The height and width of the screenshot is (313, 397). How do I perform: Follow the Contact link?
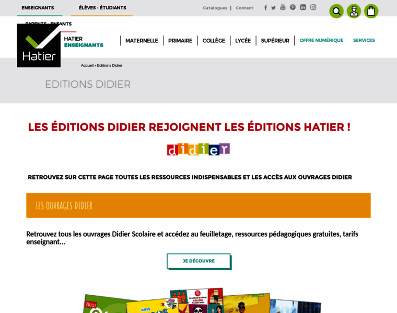coord(244,8)
